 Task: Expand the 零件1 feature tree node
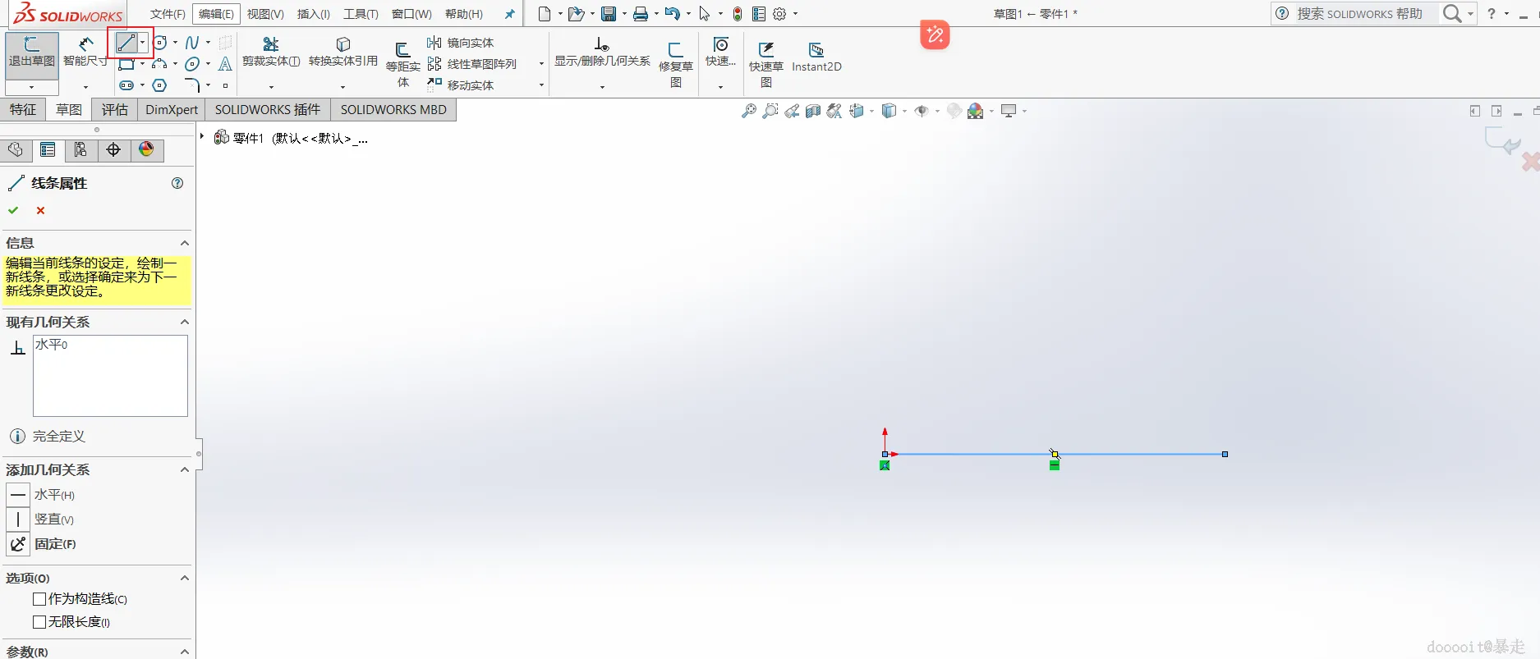tap(202, 137)
